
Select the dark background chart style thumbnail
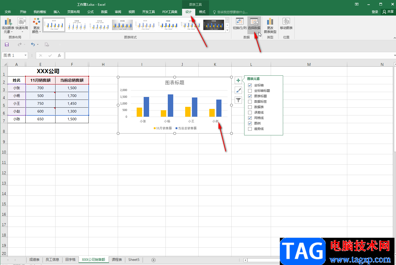214,25
